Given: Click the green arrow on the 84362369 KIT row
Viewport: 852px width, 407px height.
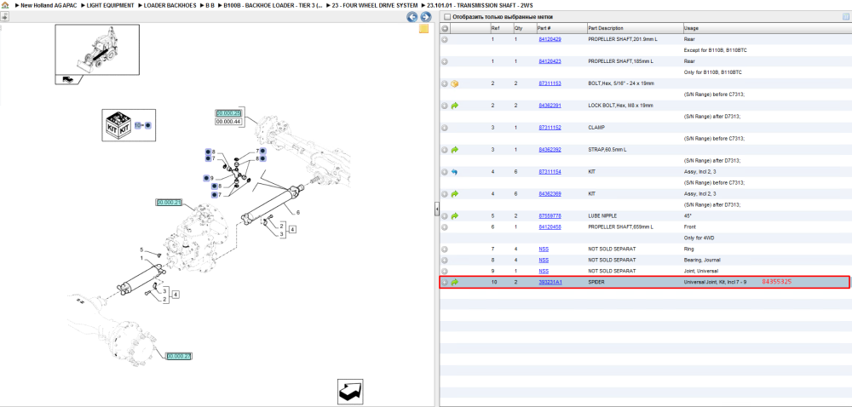Looking at the screenshot, I should click(x=455, y=194).
